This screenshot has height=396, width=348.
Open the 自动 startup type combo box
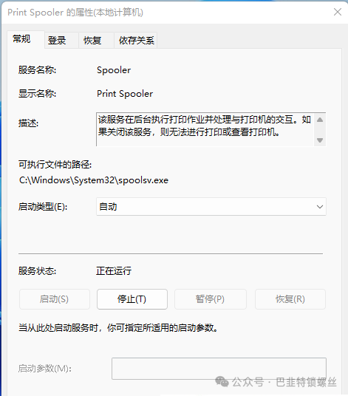tap(211, 207)
